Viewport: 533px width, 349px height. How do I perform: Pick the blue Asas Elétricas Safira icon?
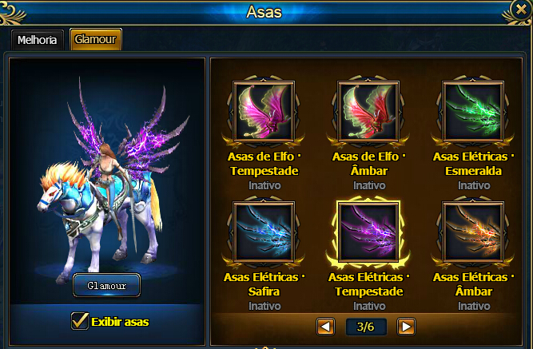click(264, 232)
